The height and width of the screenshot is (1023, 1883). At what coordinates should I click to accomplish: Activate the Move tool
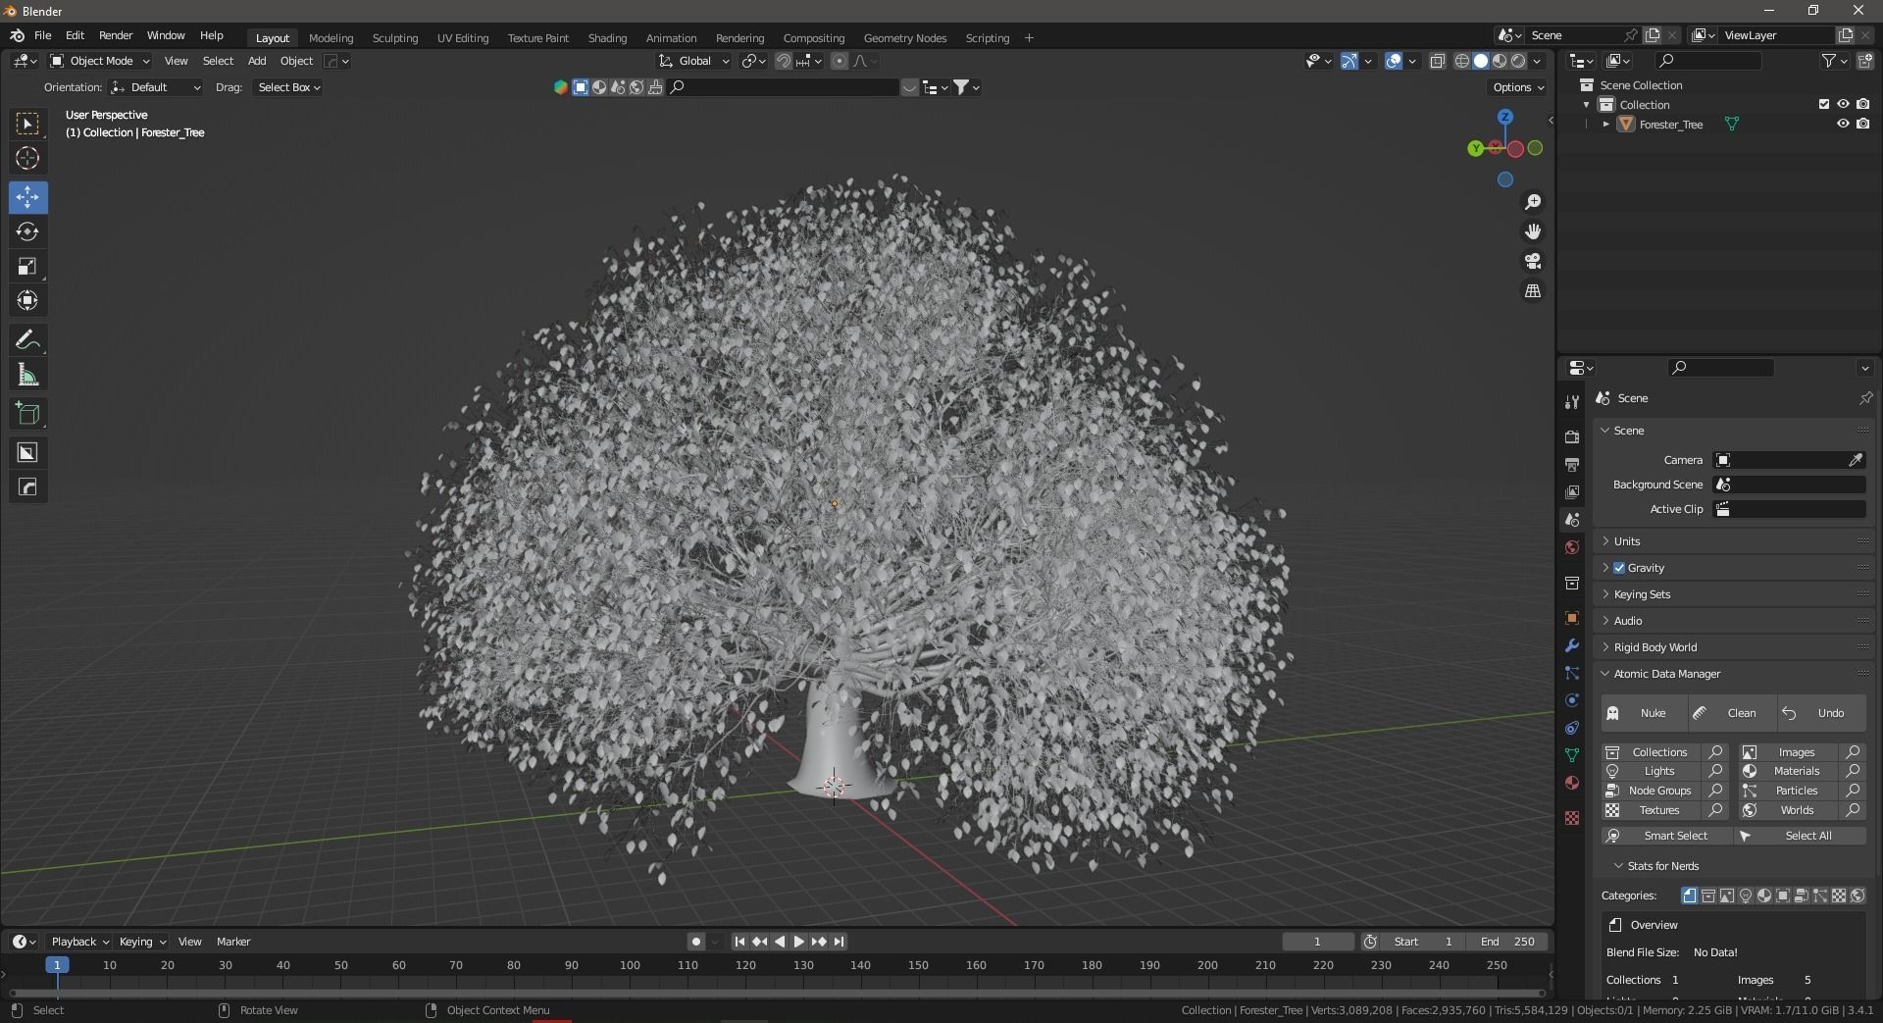point(27,197)
